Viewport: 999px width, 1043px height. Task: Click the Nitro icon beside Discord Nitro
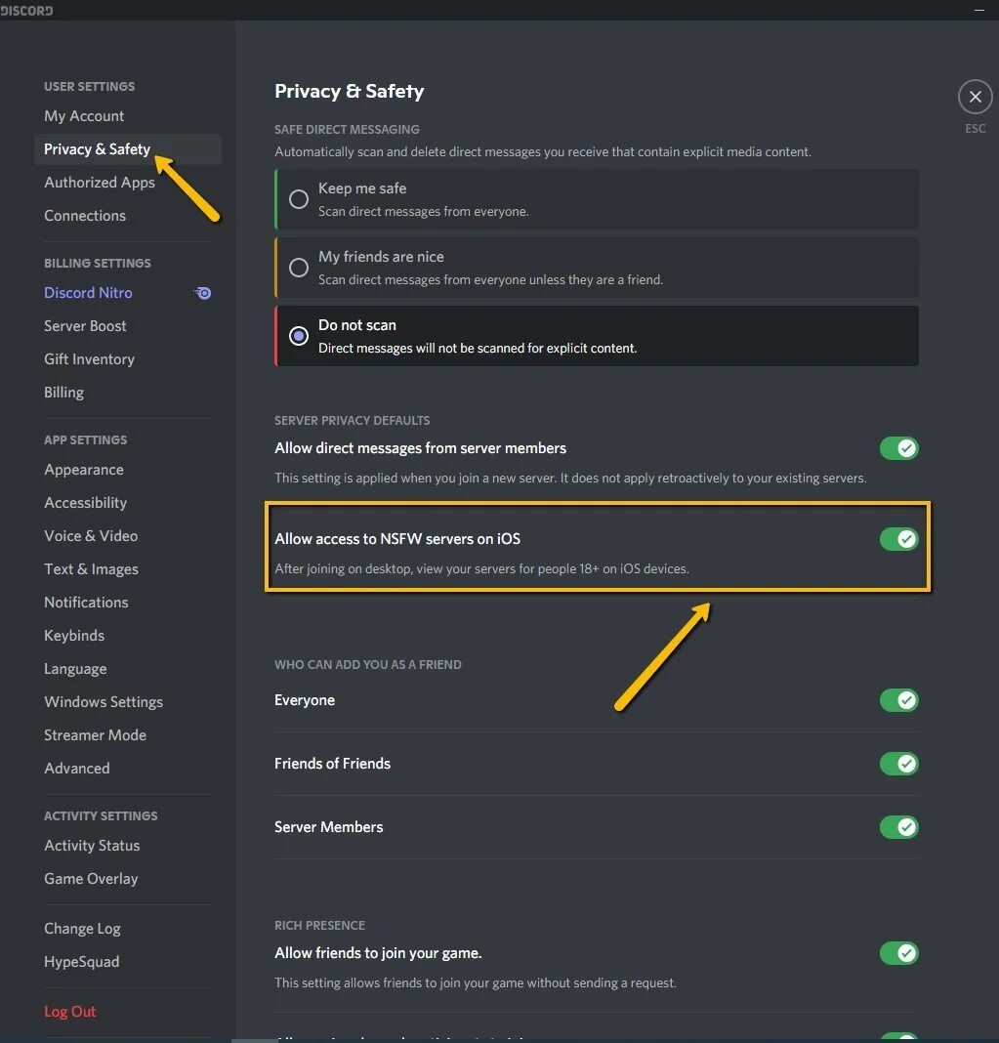pos(203,293)
